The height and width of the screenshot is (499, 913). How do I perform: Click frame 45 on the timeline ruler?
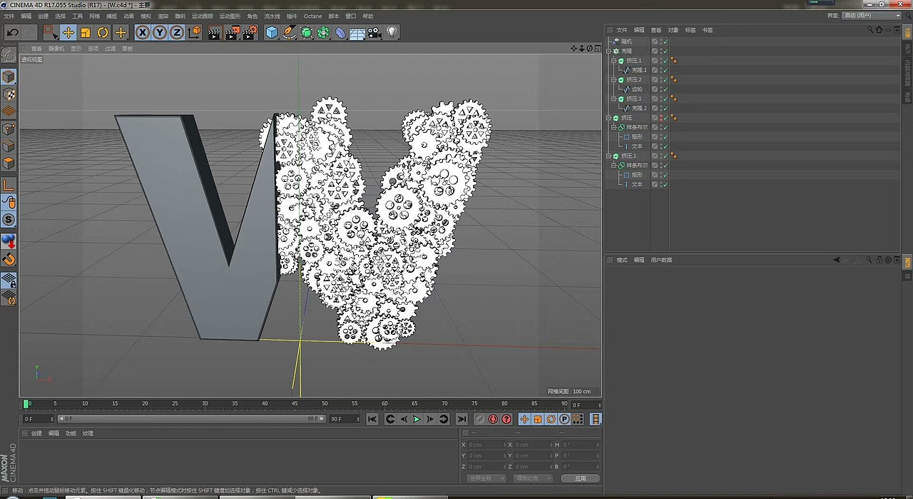[295, 403]
